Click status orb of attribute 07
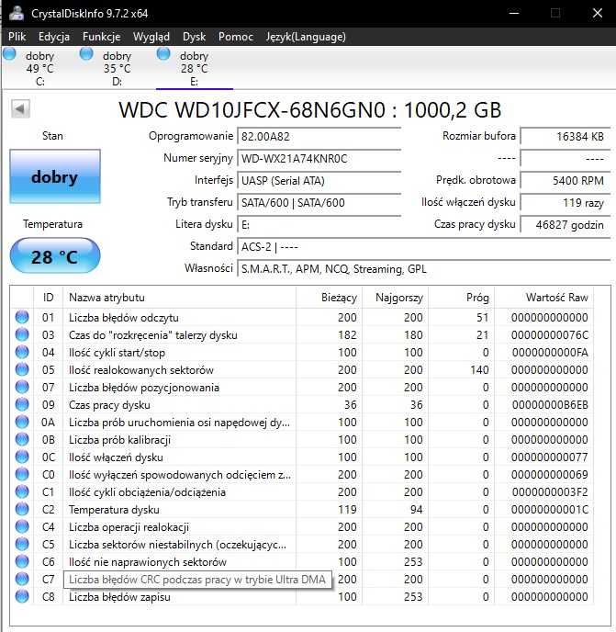The image size is (616, 632). (x=22, y=387)
